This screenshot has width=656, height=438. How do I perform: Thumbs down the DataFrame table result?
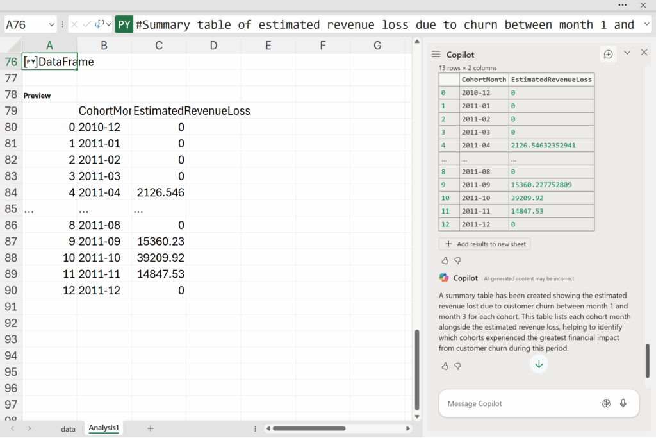point(457,261)
